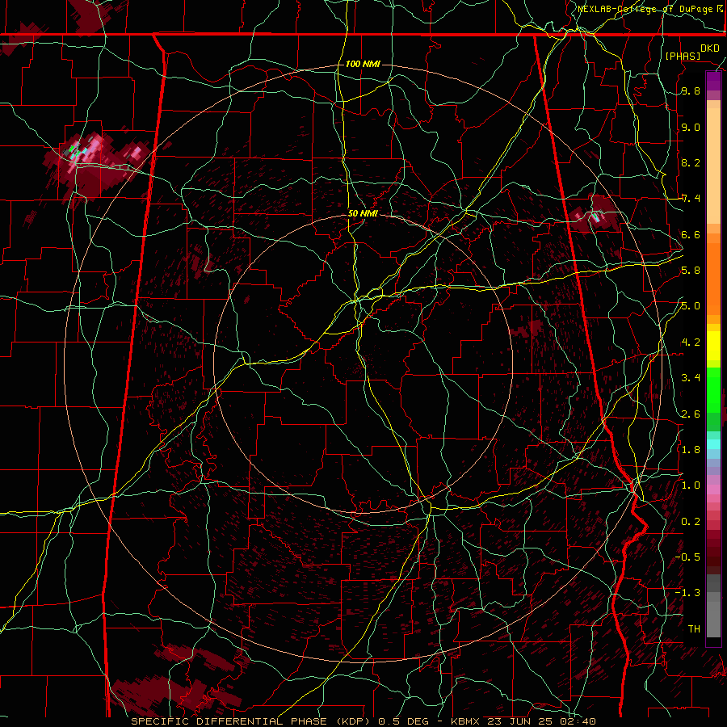727x727 pixels.
Task: Click the "TH" threshold label on the scale
Action: click(x=694, y=628)
